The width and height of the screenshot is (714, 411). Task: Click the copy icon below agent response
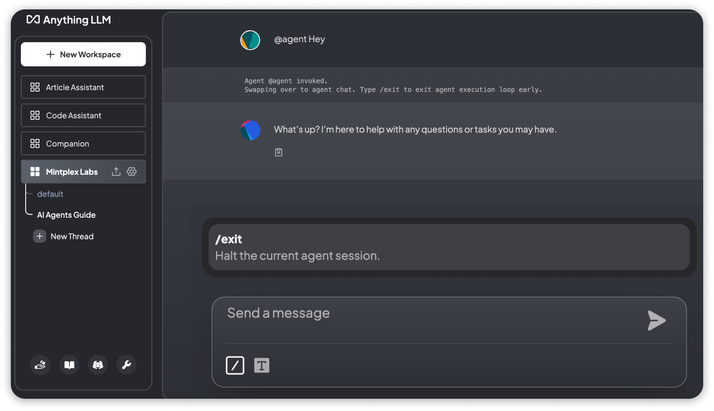[x=278, y=152]
